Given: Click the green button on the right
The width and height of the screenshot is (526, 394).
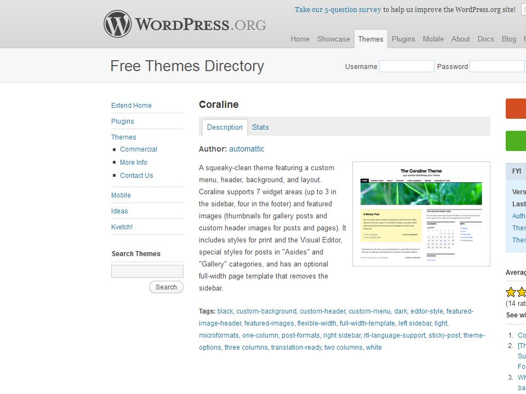Looking at the screenshot, I should tap(516, 141).
